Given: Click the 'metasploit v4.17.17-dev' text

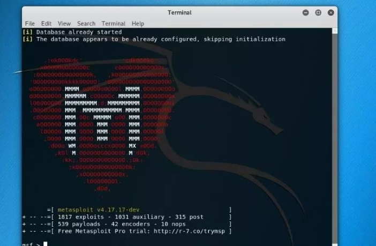Looking at the screenshot, I should coord(99,210).
